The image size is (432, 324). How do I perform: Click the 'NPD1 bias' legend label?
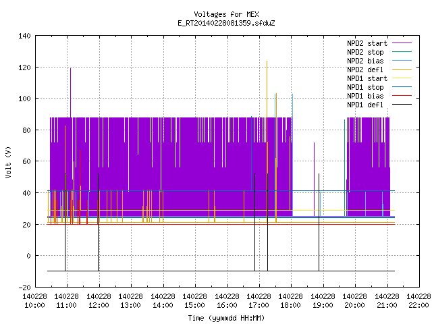(x=365, y=96)
